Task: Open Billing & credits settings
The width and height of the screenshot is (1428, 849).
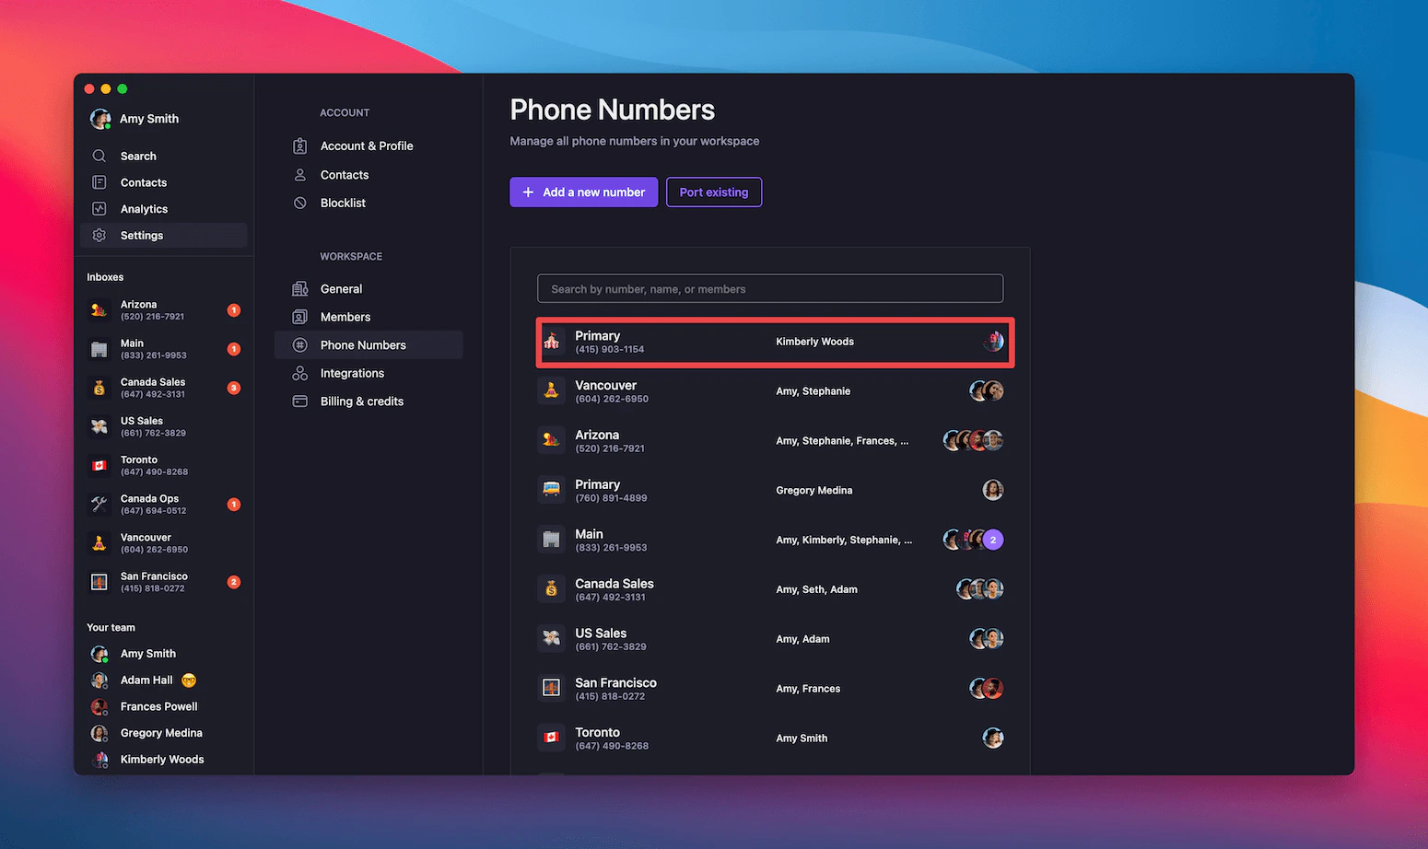Action: (x=361, y=401)
